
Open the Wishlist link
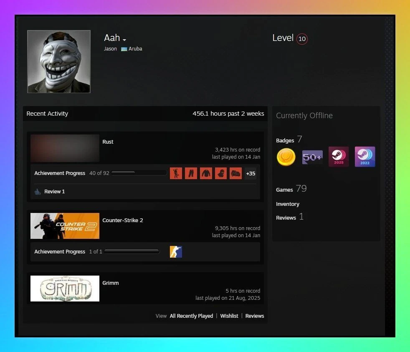click(x=229, y=316)
